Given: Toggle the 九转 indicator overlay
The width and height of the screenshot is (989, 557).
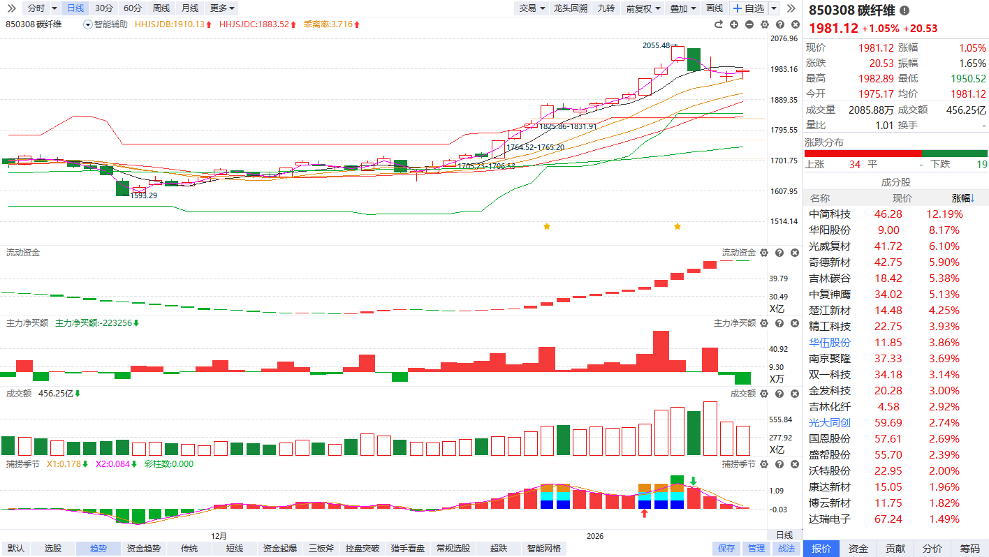Looking at the screenshot, I should click(606, 8).
